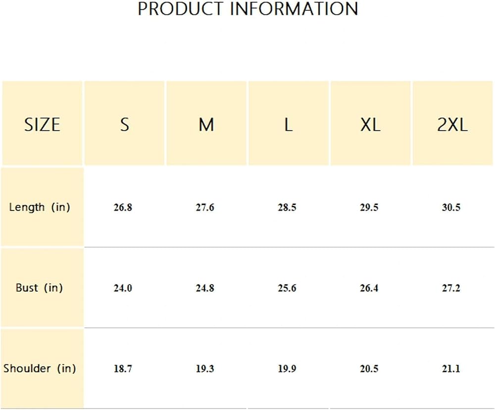Select the XL size column header
This screenshot has width=495, height=410.
pos(371,123)
